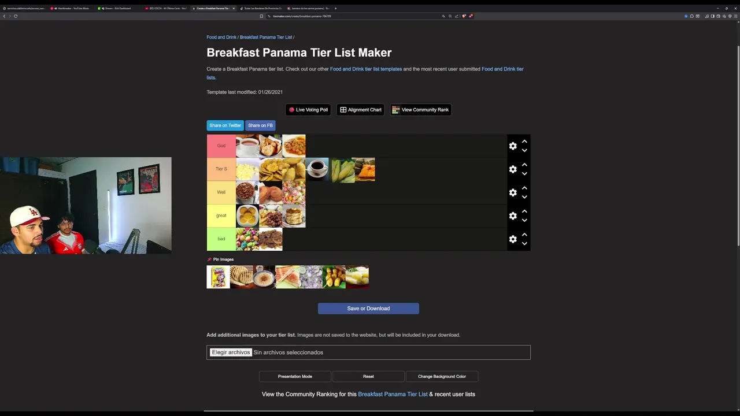The image size is (740, 416).
Task: Open Change Background Color option
Action: 442,377
